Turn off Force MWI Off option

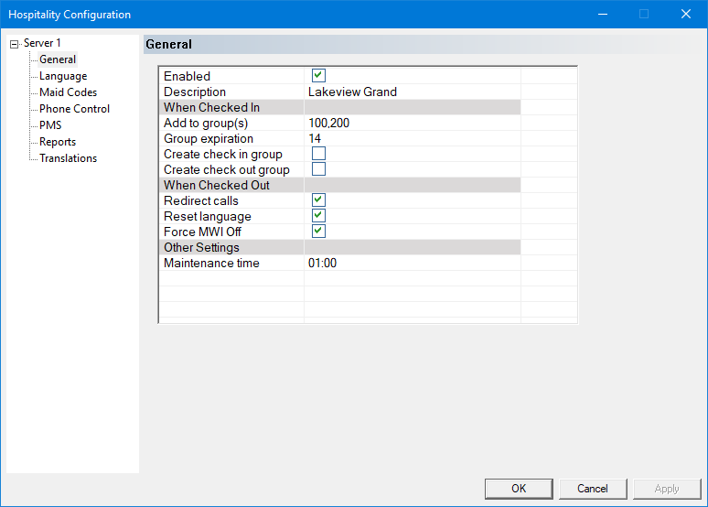(318, 232)
